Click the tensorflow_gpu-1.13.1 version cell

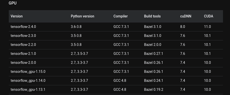[x=28, y=90]
